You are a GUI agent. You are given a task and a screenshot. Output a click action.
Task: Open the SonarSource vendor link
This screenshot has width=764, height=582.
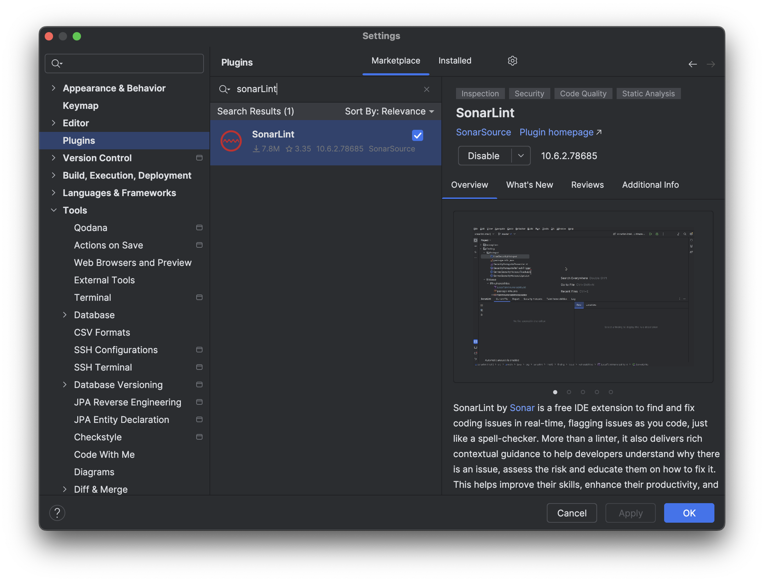coord(483,132)
